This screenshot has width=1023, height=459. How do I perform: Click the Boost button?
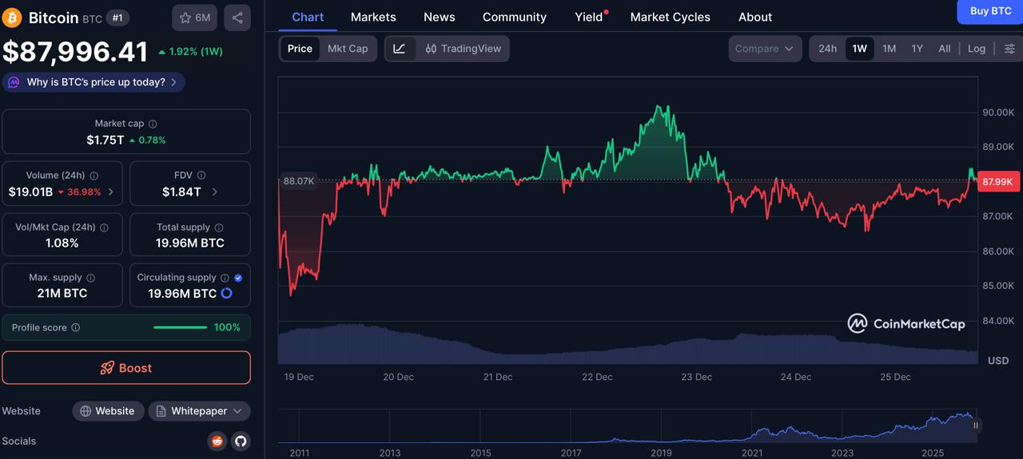click(126, 368)
